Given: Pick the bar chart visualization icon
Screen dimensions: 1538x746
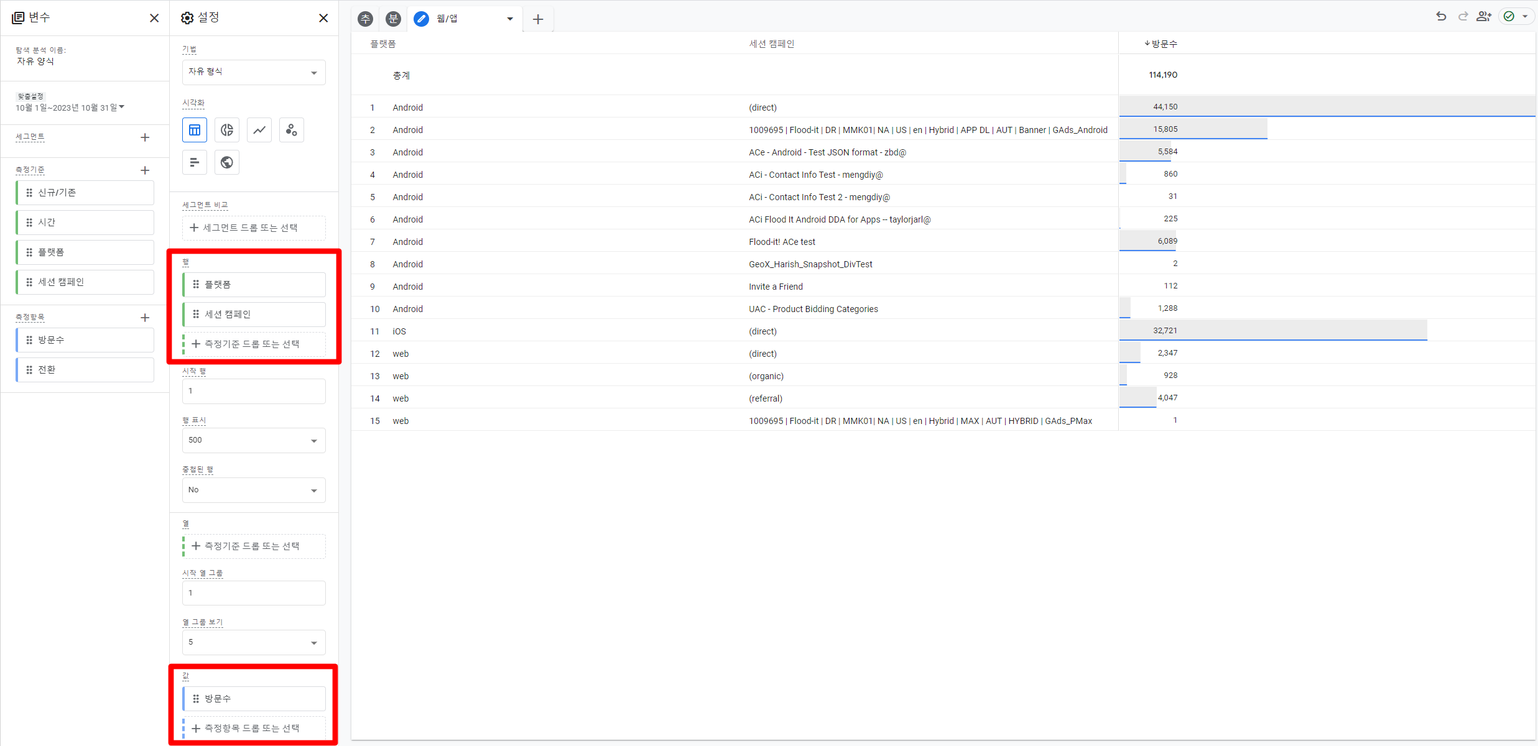Looking at the screenshot, I should coord(195,162).
